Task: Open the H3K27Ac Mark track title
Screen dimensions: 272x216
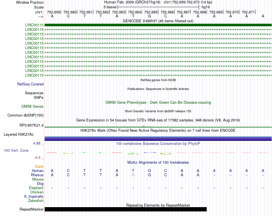Action: click(158, 130)
